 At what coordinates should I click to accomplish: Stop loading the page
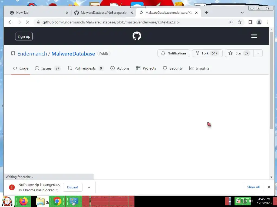(x=28, y=22)
